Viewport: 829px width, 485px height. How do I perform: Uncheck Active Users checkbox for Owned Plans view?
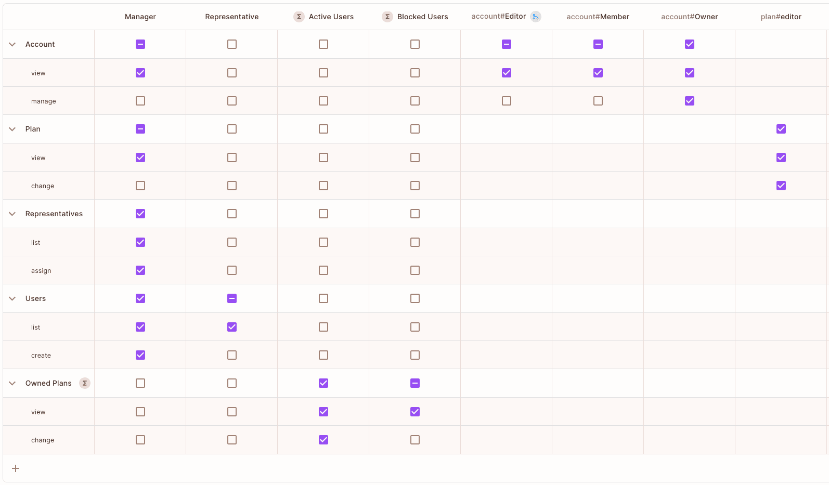click(x=323, y=411)
